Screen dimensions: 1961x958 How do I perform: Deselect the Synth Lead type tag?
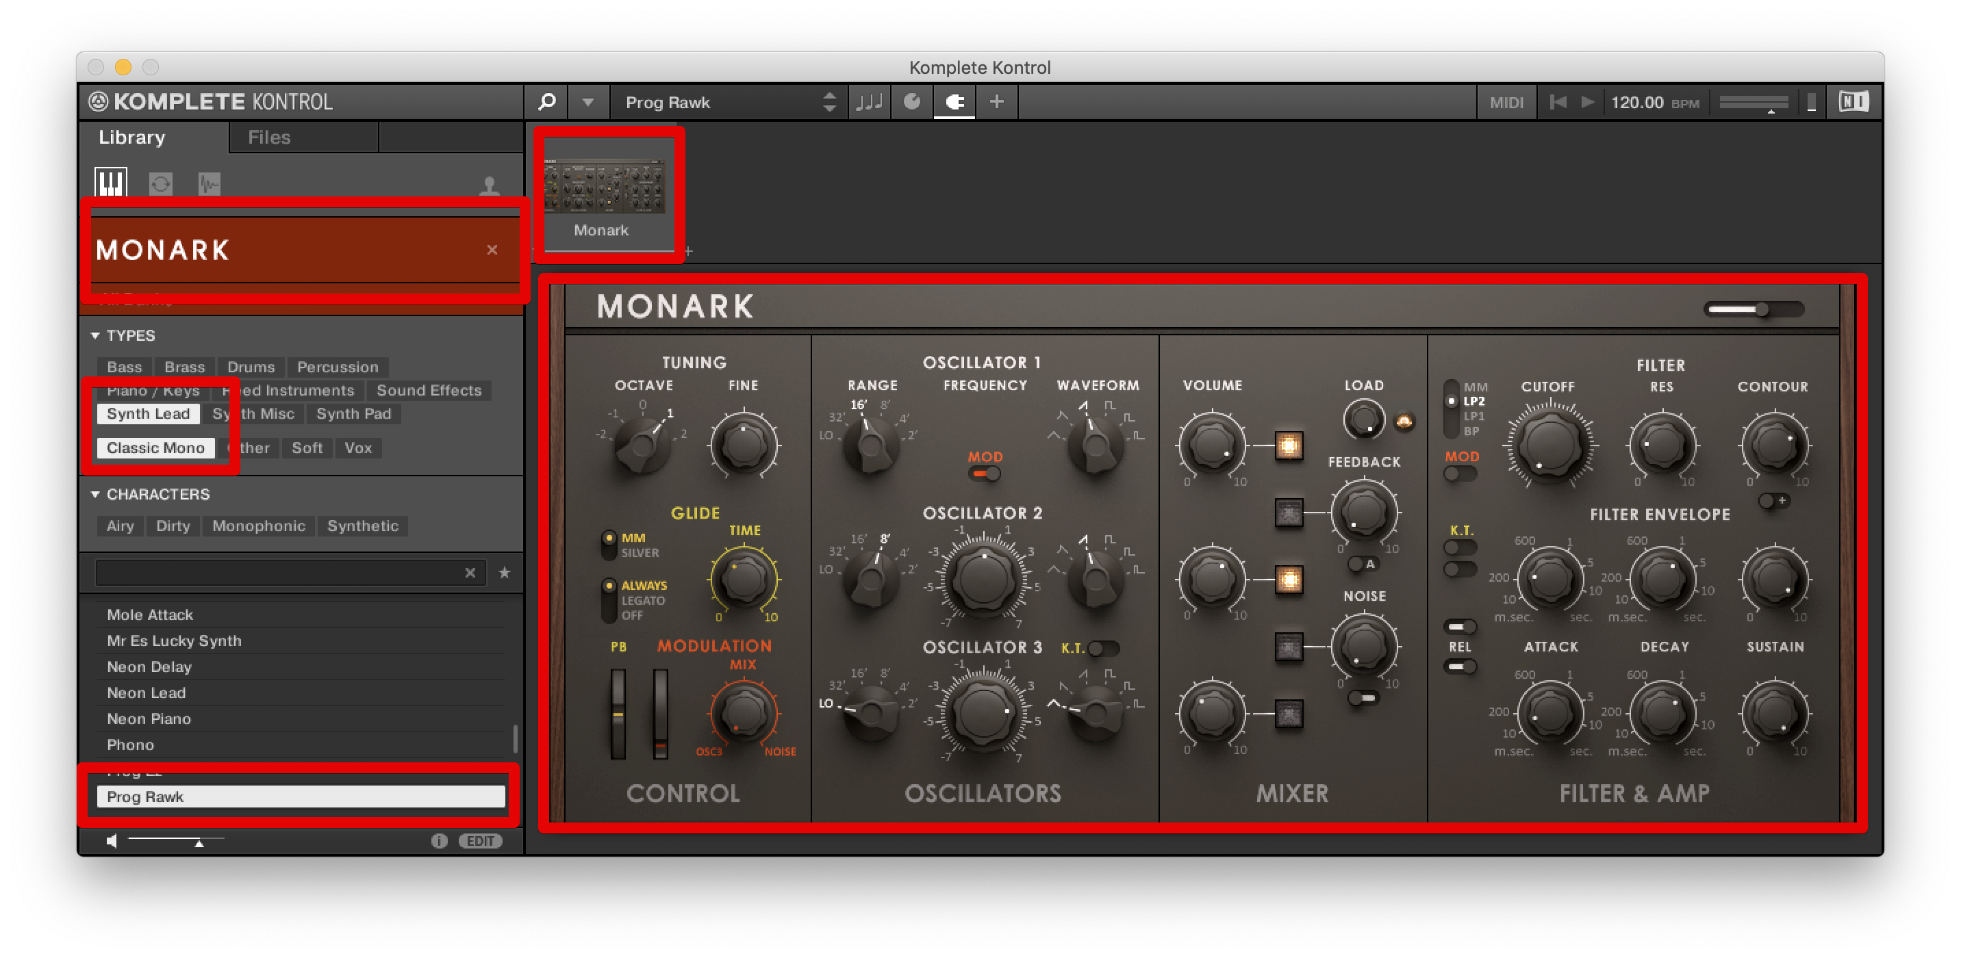[x=148, y=414]
